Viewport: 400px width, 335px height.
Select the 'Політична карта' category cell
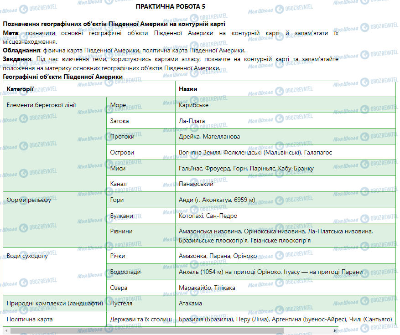click(30, 320)
